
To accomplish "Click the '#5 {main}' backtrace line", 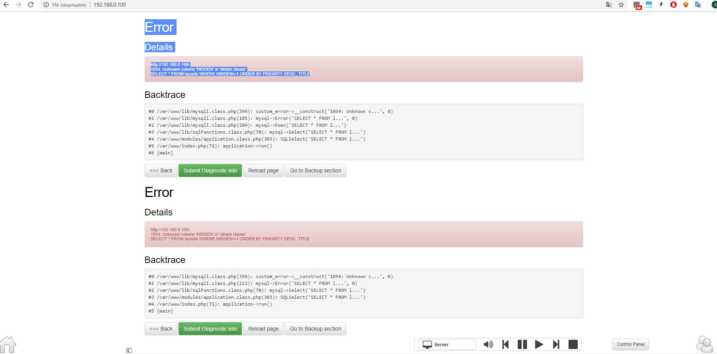I will (161, 311).
